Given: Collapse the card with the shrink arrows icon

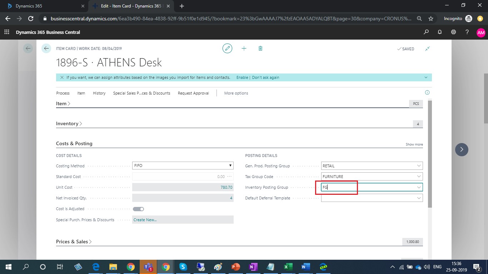Looking at the screenshot, I should pyautogui.click(x=428, y=49).
